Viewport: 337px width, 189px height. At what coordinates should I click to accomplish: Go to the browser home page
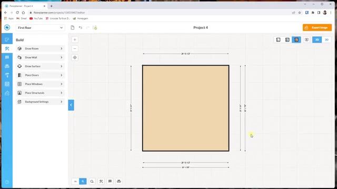tap(23, 13)
